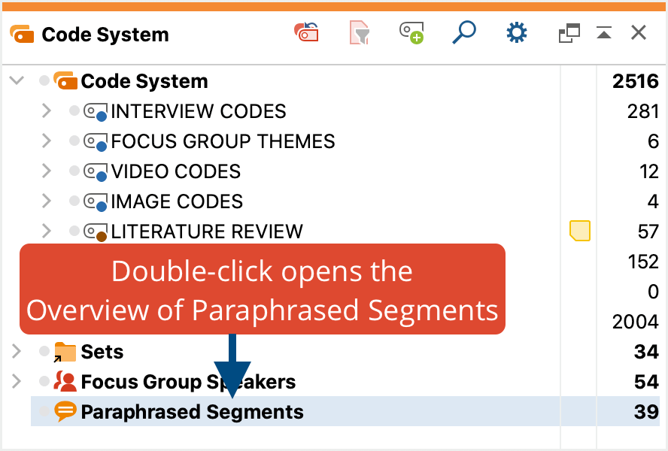Expand the LITERATURE REVIEW node
Screen dimensions: 668x451
[x=47, y=232]
